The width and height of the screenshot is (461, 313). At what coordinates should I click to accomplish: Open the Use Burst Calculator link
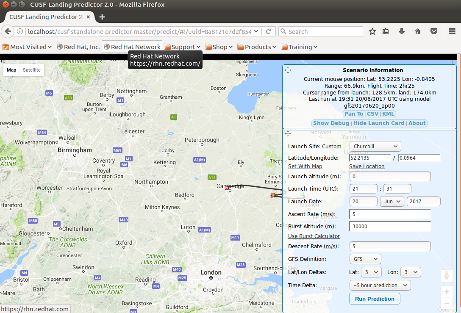(314, 236)
